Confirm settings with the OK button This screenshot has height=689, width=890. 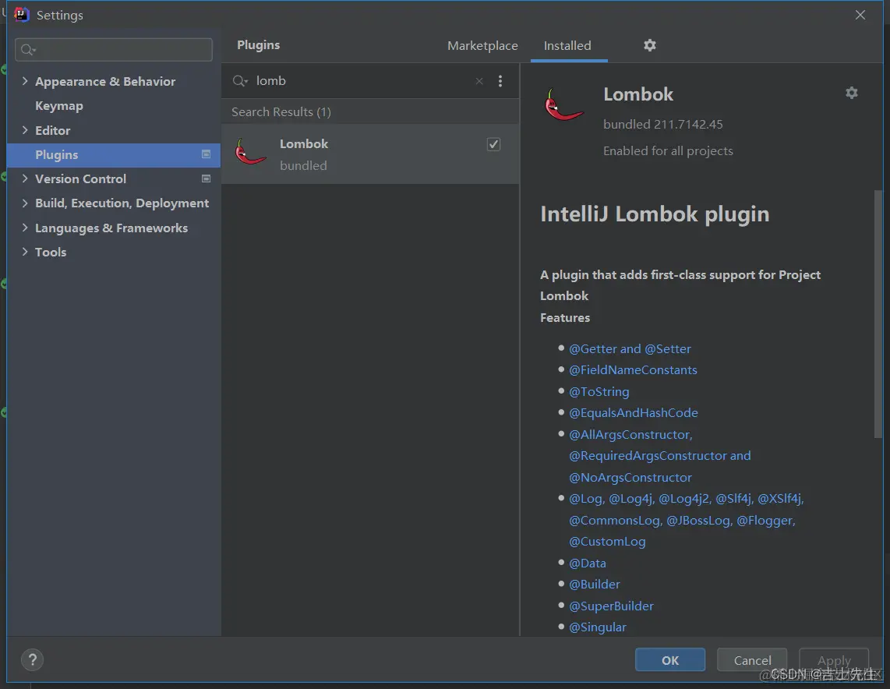[669, 660]
